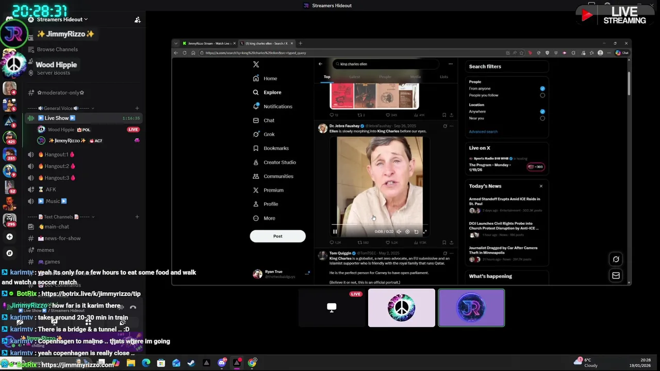The image size is (660, 371).
Task: Select JimmyRizzo purple stream thumbnail tile
Action: coord(471,308)
